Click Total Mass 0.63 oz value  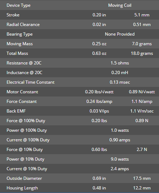pyautogui.click(x=99, y=53)
